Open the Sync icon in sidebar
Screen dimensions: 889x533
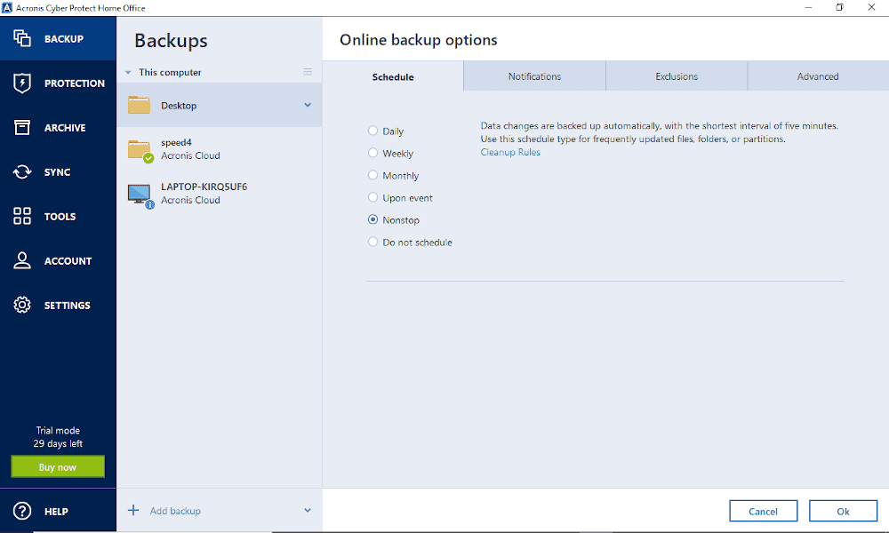pos(22,172)
